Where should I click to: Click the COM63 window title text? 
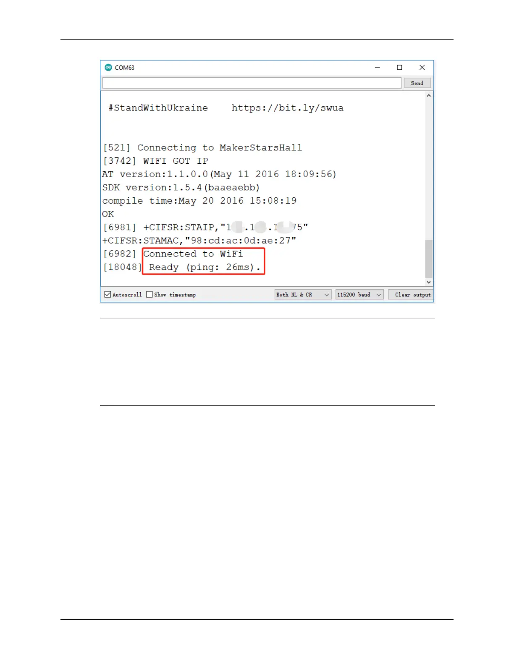[124, 68]
